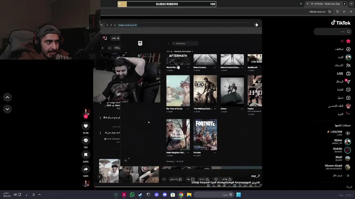Open Microsoft Store from the taskbar

coord(173,195)
